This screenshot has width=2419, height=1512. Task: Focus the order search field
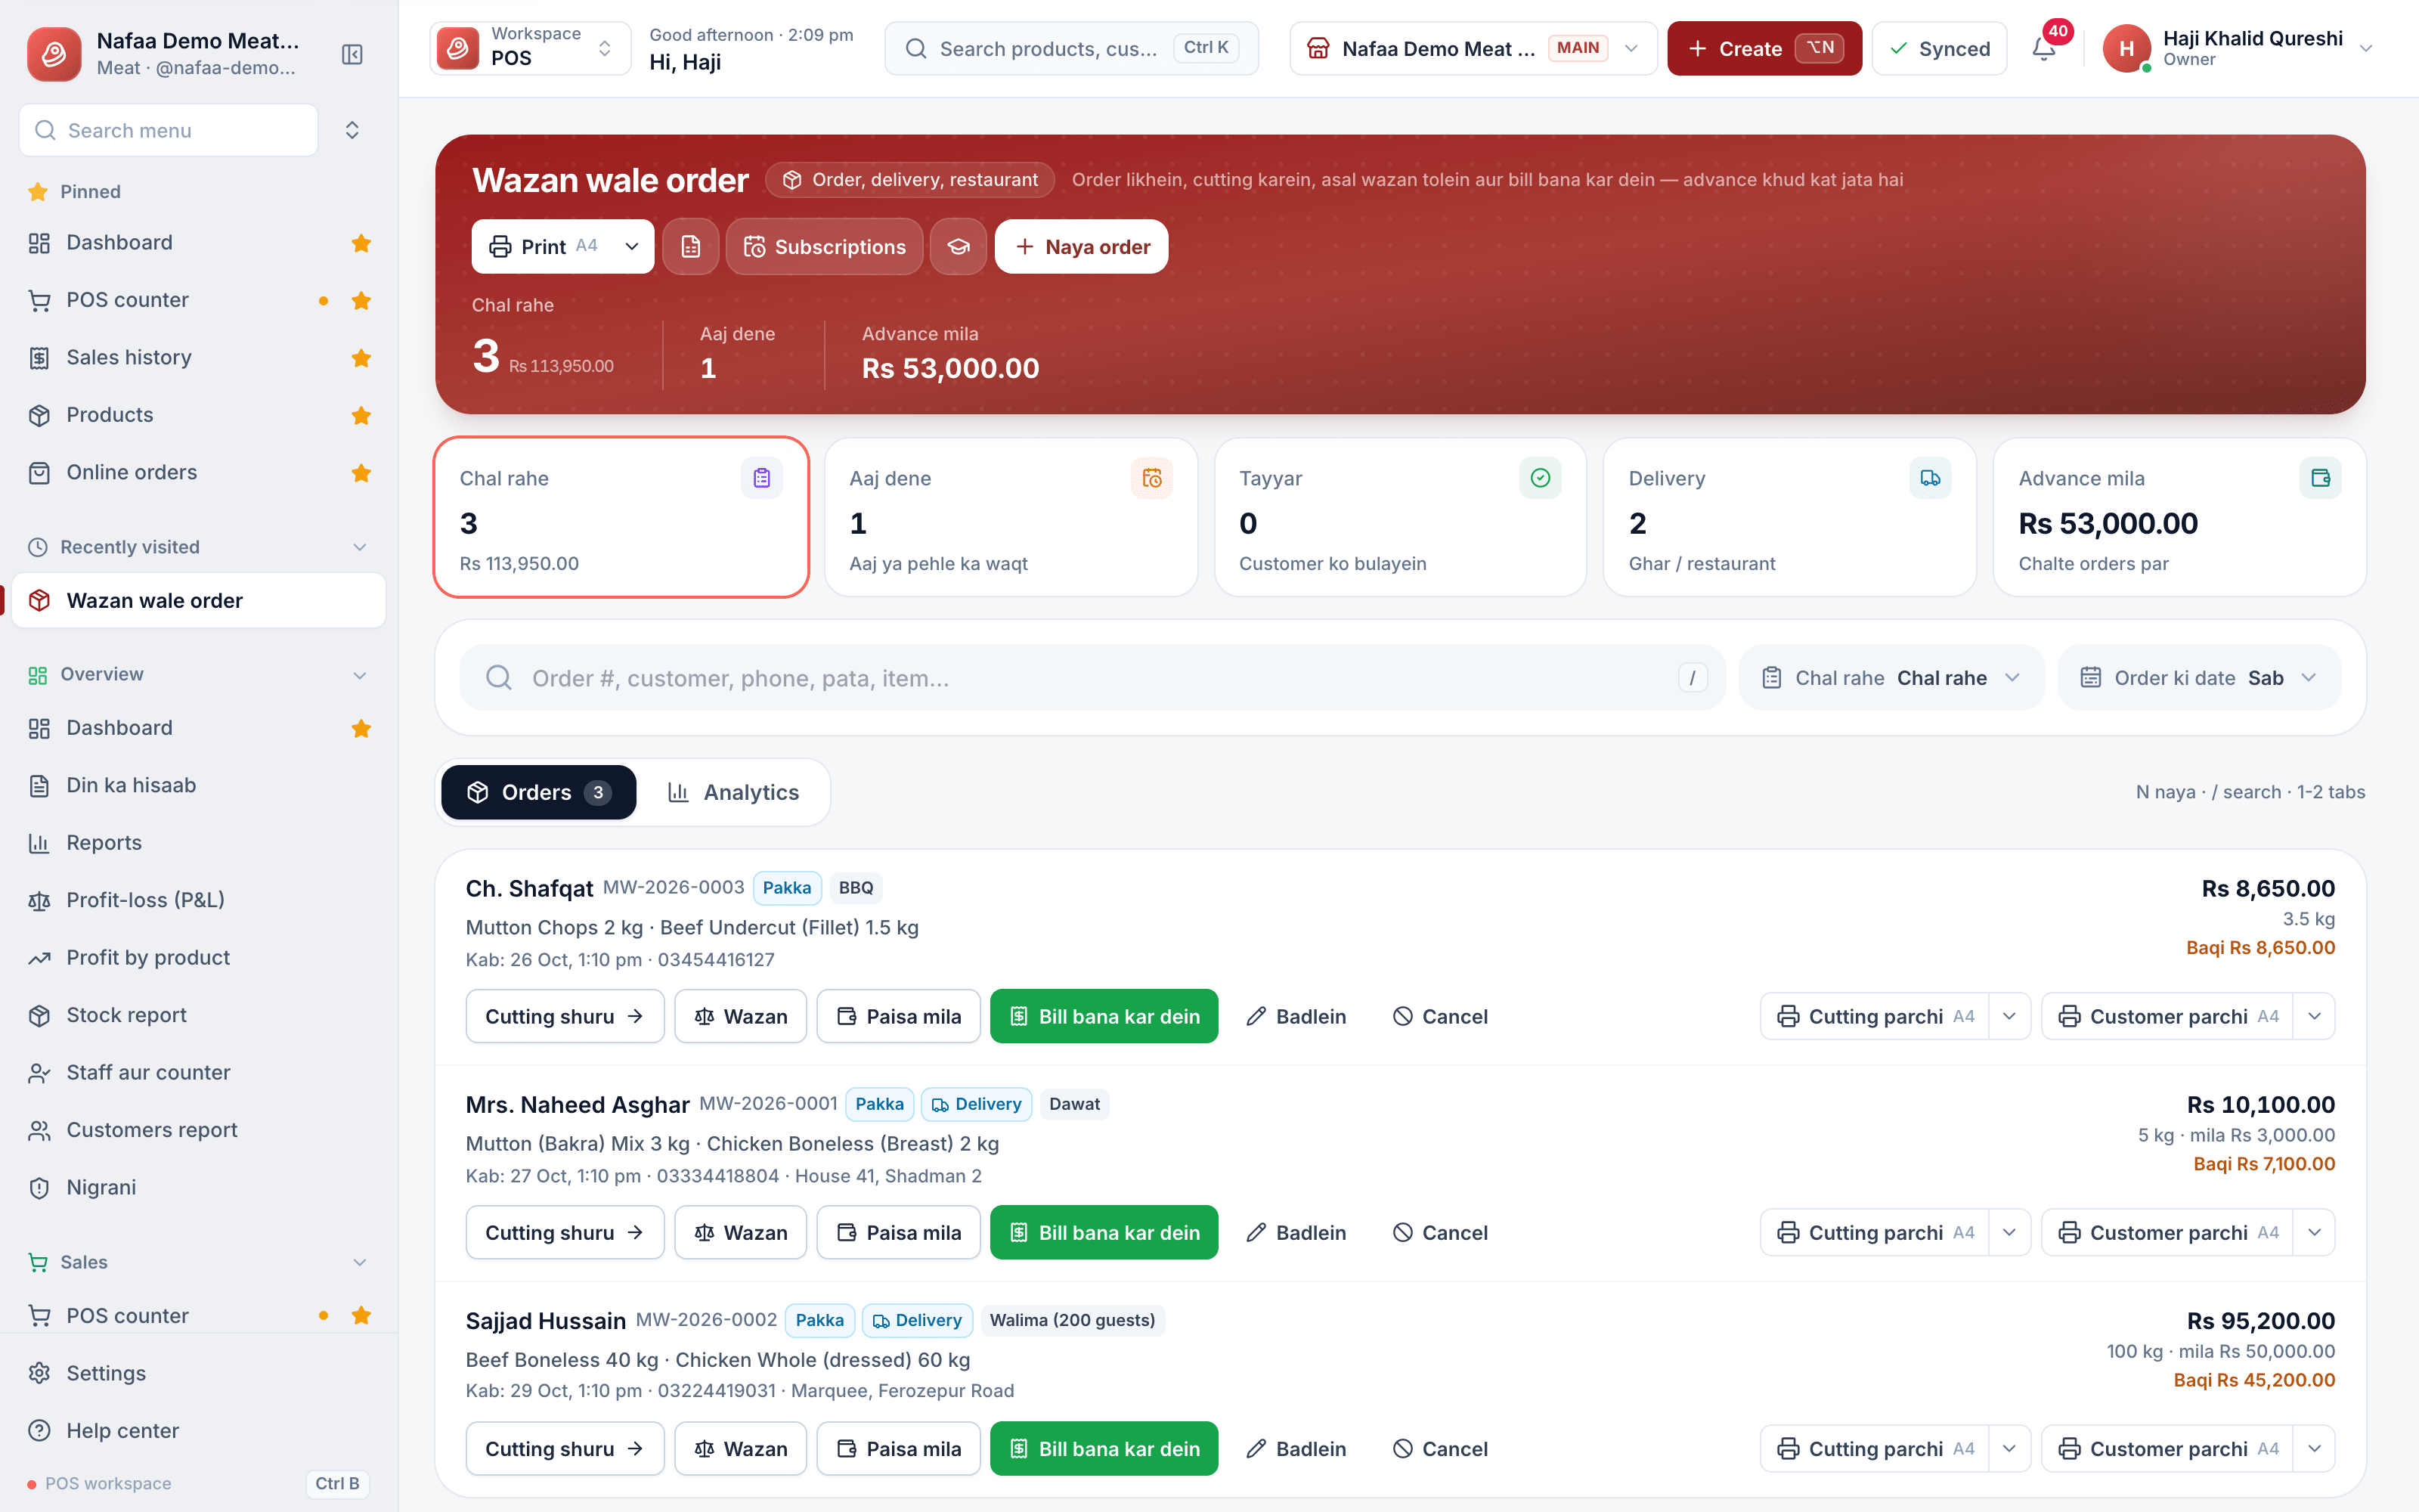point(1092,678)
